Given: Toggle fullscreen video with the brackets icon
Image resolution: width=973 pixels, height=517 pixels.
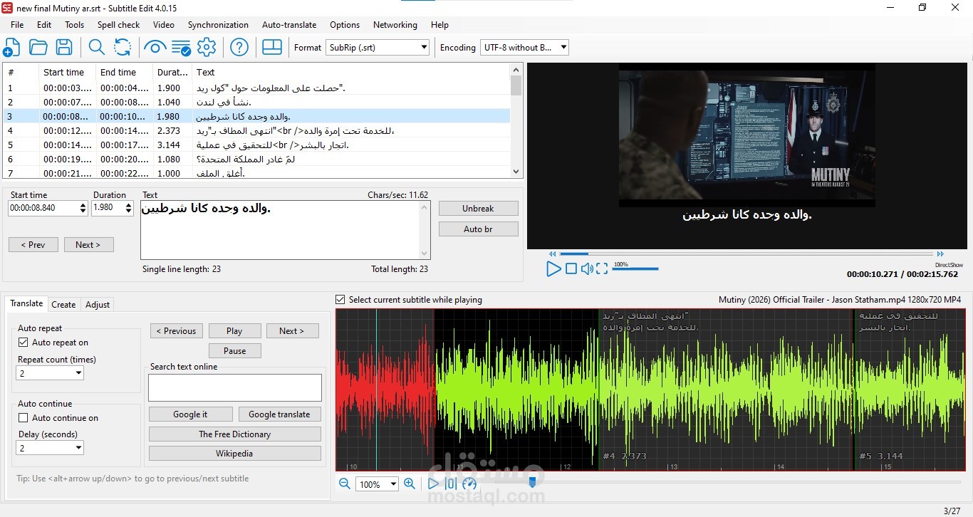Looking at the screenshot, I should click(x=602, y=268).
